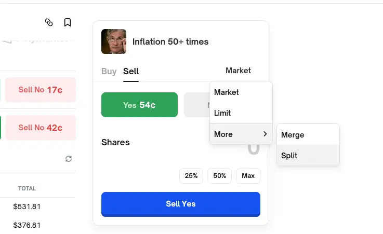Submit the Sell Yes order
383x234 pixels.
pyautogui.click(x=180, y=204)
